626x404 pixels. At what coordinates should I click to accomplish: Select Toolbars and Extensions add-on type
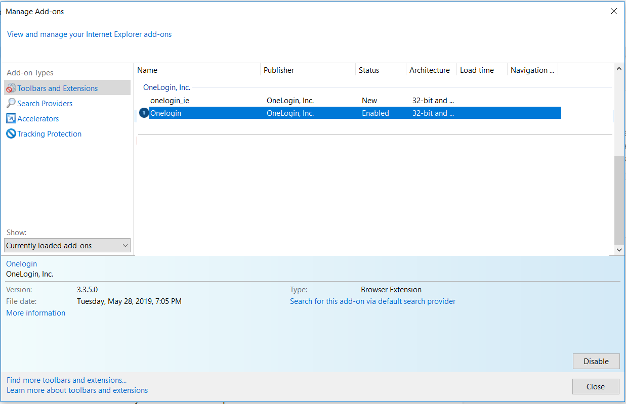[x=67, y=88]
